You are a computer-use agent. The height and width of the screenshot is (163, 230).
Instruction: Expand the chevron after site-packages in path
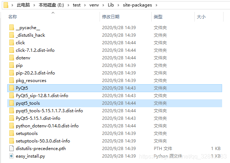pos(157,5)
